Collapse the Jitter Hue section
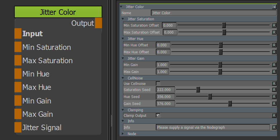Screen dimensions: 280x140 123,39
